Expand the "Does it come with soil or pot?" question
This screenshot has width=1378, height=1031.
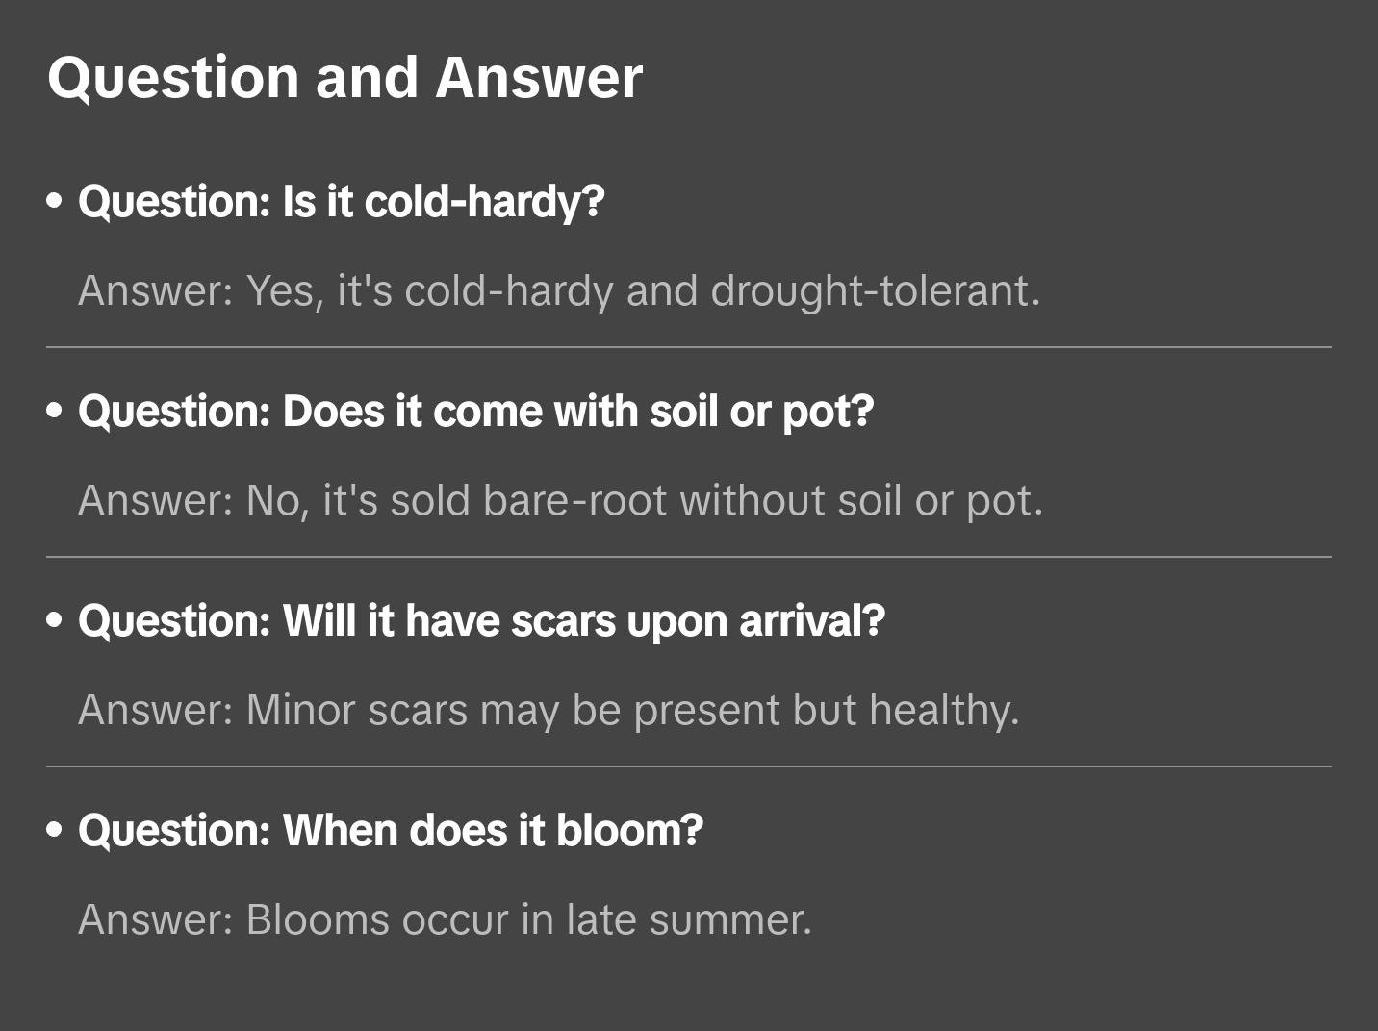click(476, 412)
